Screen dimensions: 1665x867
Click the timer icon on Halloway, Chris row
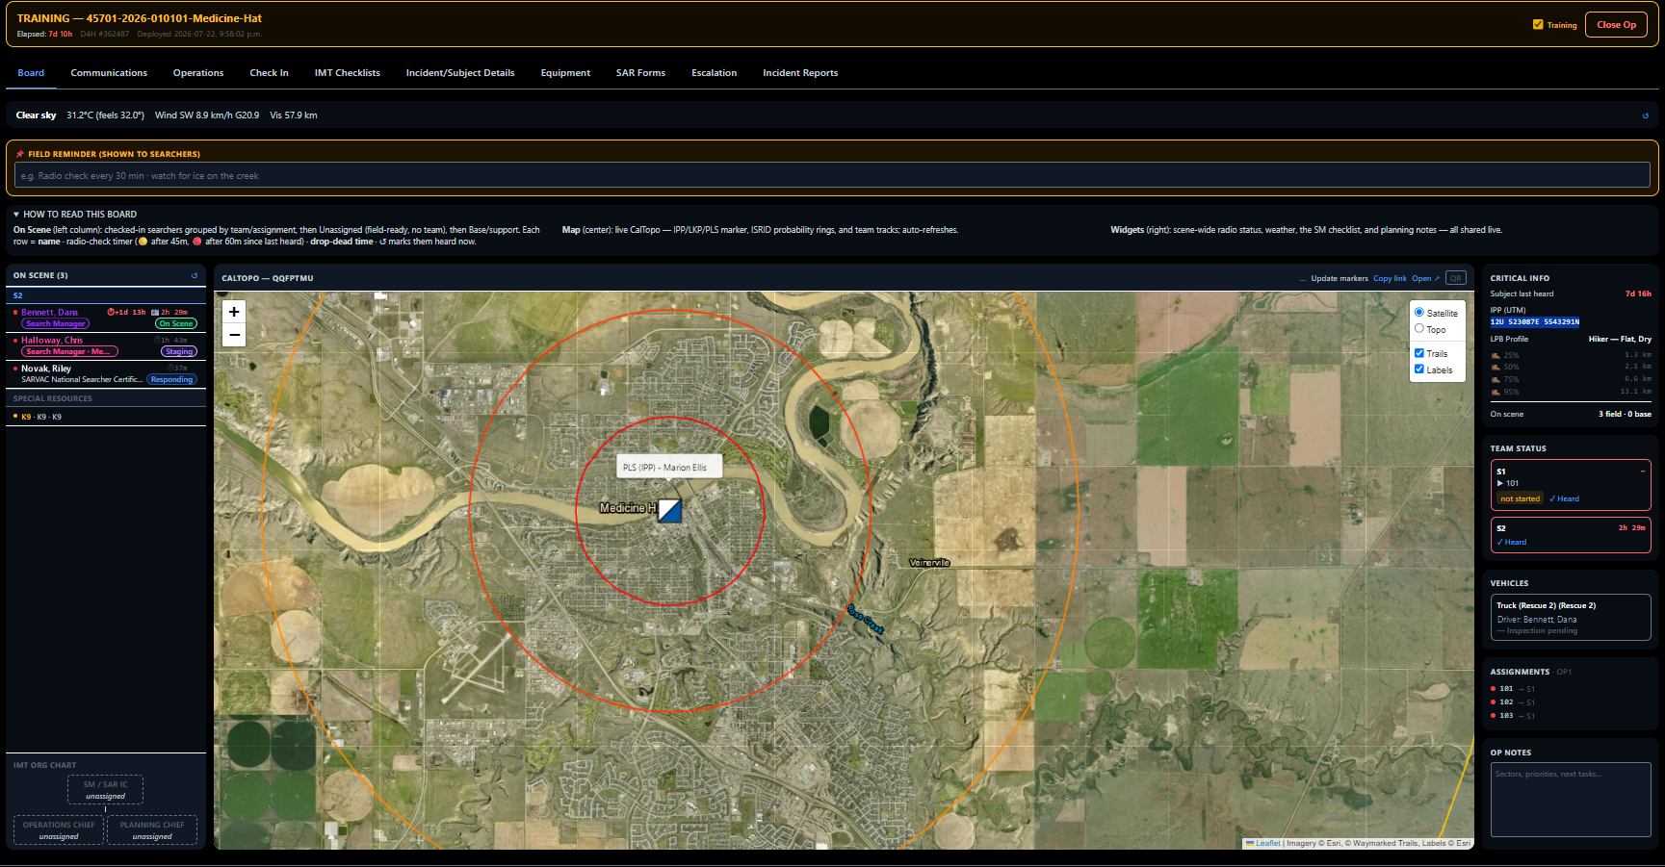(158, 340)
